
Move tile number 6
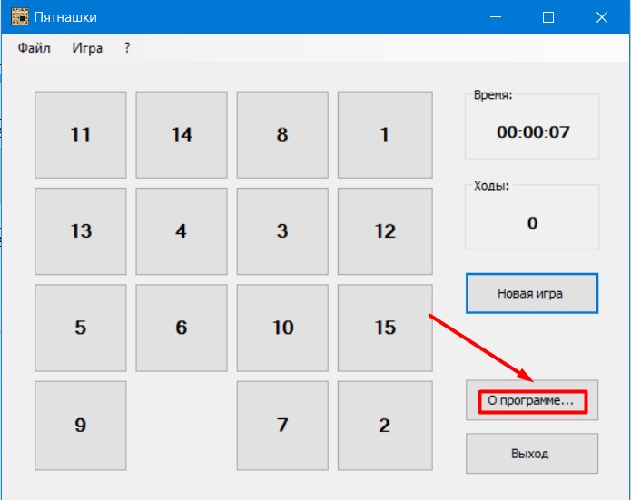point(182,328)
